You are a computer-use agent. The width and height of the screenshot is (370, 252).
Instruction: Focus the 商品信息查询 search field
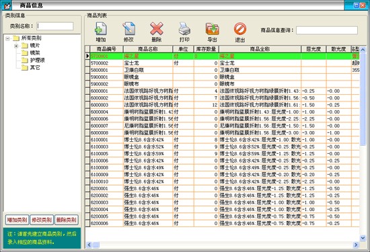[327, 30]
